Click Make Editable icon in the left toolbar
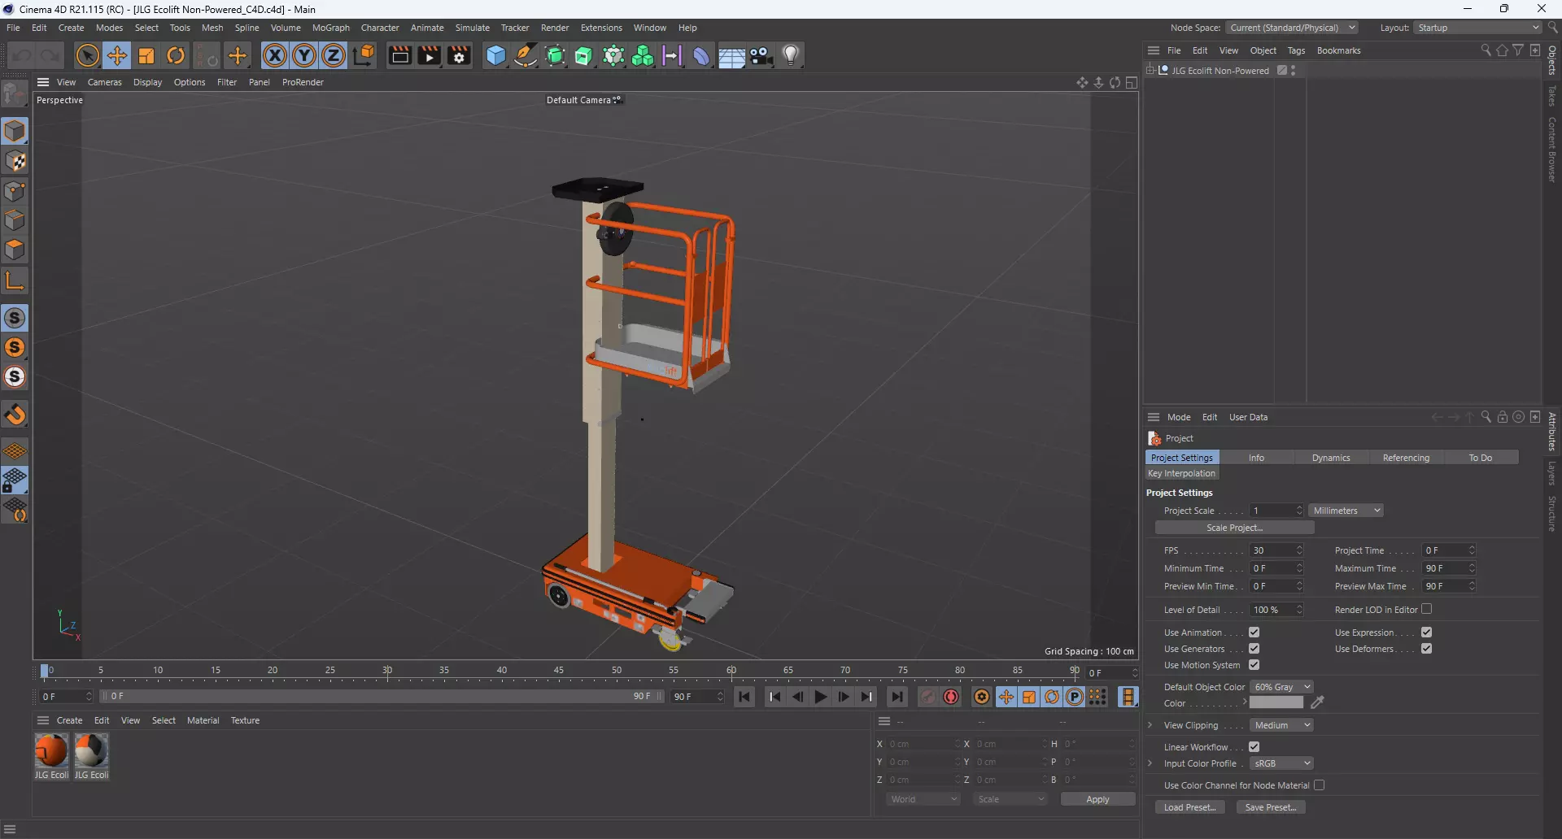Image resolution: width=1562 pixels, height=839 pixels. click(15, 95)
